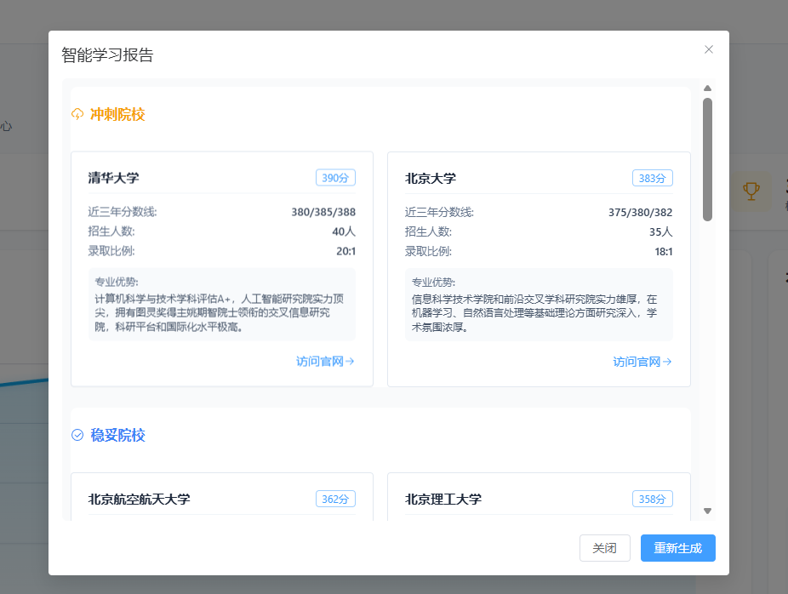Click 北京大学 专业优势 description text
788x594 pixels.
click(534, 313)
